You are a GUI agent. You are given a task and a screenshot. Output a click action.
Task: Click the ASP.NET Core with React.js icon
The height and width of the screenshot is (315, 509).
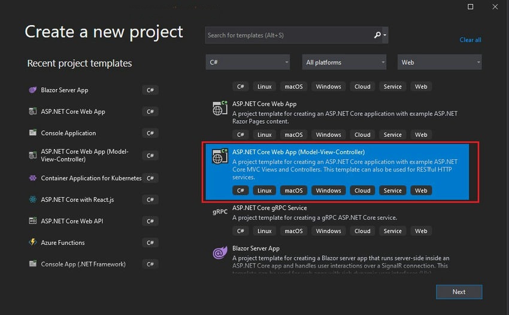32,199
